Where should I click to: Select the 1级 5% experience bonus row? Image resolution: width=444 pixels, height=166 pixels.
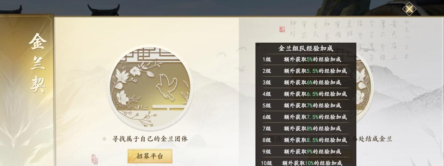coord(306,60)
